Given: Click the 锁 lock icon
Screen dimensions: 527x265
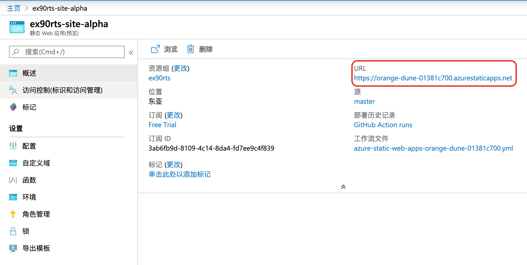Looking at the screenshot, I should click(13, 231).
